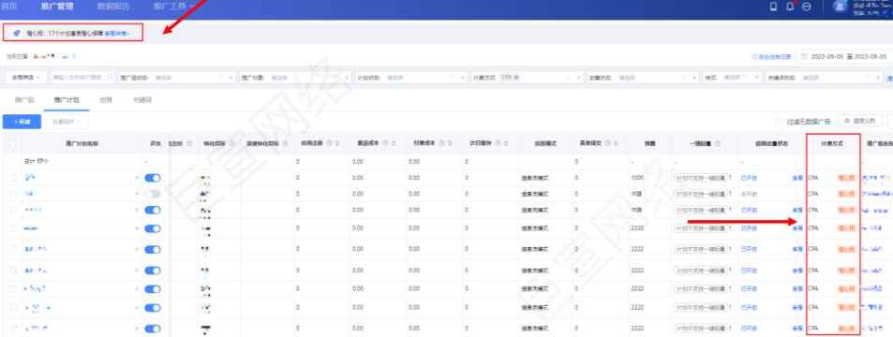Open 数据报告 in the top navigation
The image size is (893, 337).
pos(112,7)
